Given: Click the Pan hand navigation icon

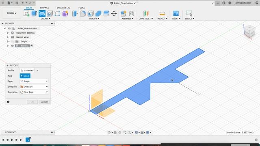Looking at the screenshot, I should coord(119,132).
